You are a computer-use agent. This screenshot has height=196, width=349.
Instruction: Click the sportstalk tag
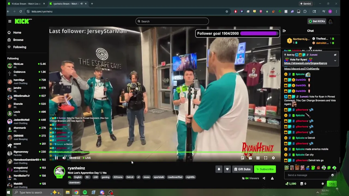point(159,177)
